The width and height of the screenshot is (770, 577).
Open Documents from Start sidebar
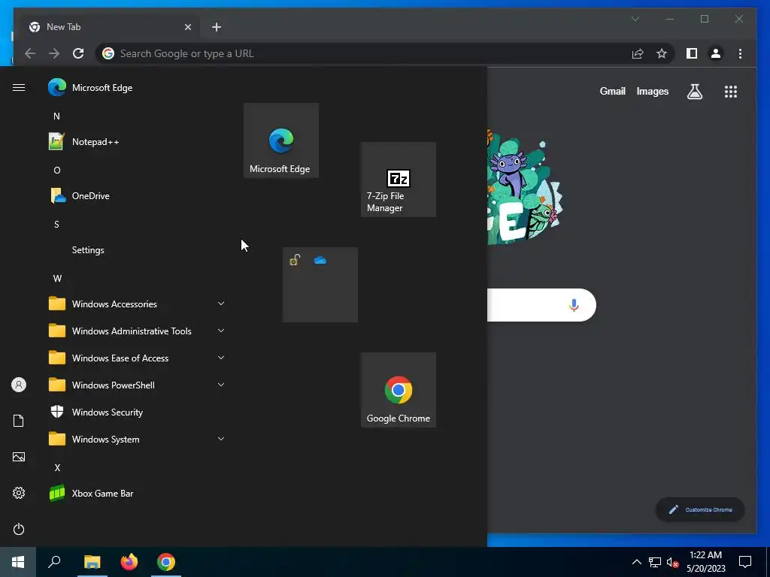point(19,421)
